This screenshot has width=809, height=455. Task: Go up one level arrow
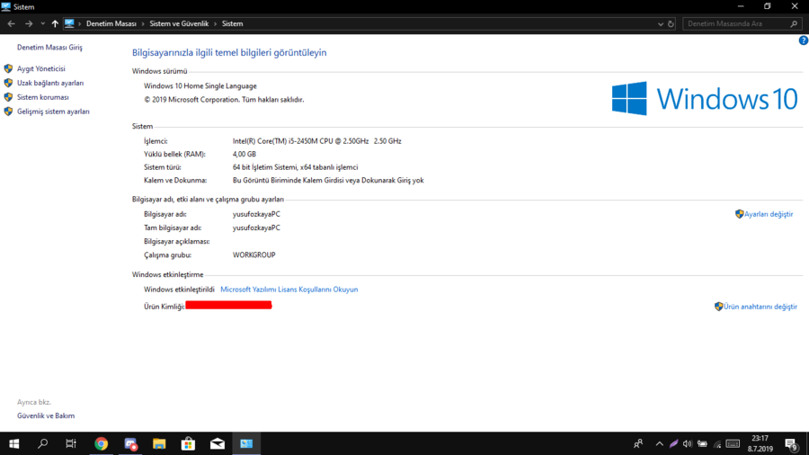coord(55,23)
